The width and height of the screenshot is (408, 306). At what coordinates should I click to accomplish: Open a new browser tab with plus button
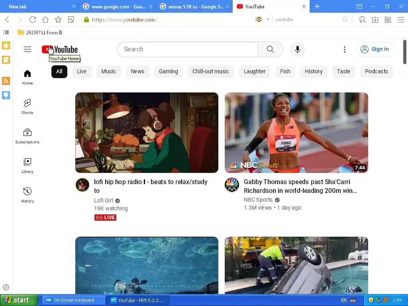[317, 6]
